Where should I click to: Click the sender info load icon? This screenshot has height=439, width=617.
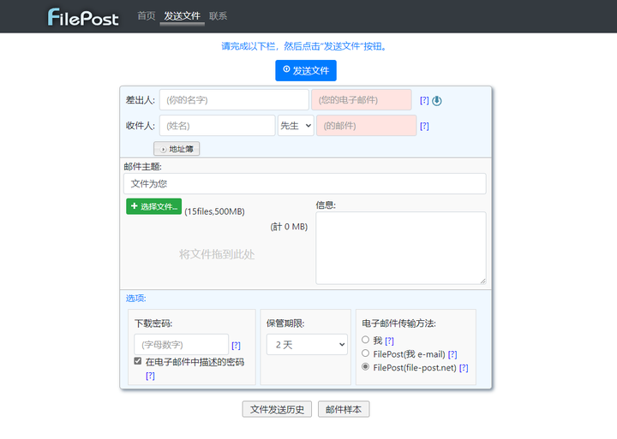(437, 101)
